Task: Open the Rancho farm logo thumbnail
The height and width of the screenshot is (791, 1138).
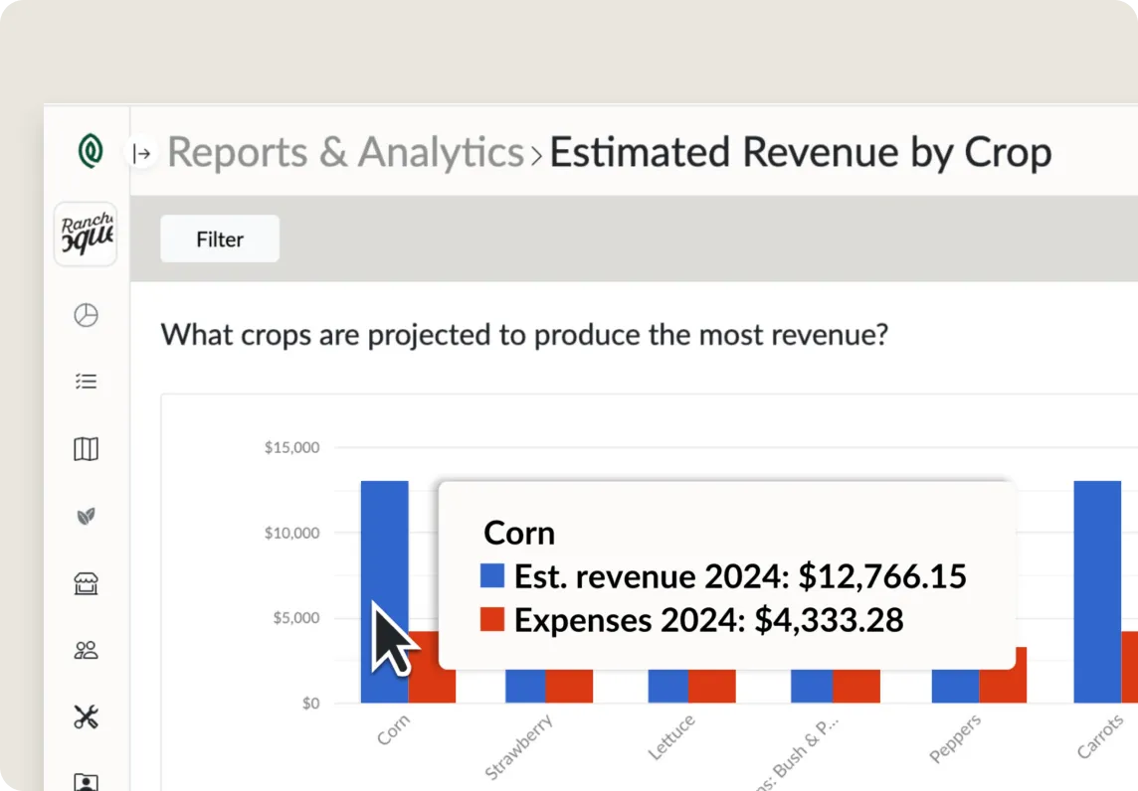Action: coord(86,235)
